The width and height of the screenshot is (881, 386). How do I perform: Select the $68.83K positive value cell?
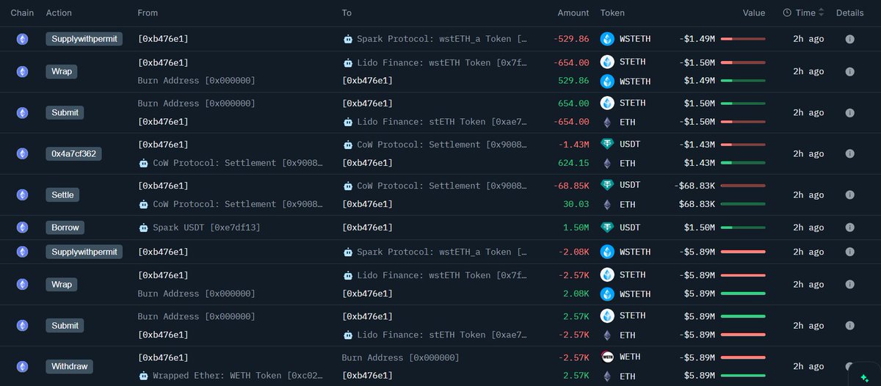coord(697,204)
